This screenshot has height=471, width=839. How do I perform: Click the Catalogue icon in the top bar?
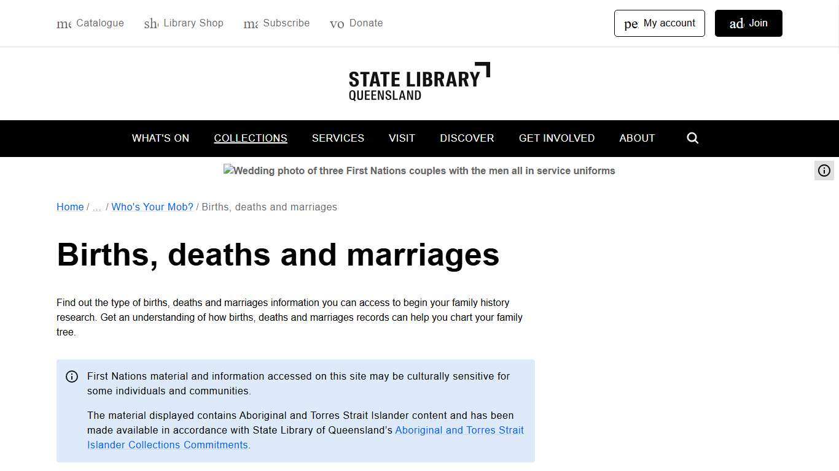pyautogui.click(x=63, y=23)
